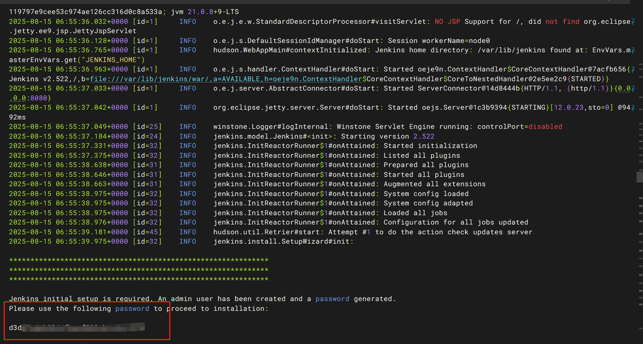Click the '92ms' wrapped text
This screenshot has height=344, width=643.
[x=17, y=117]
